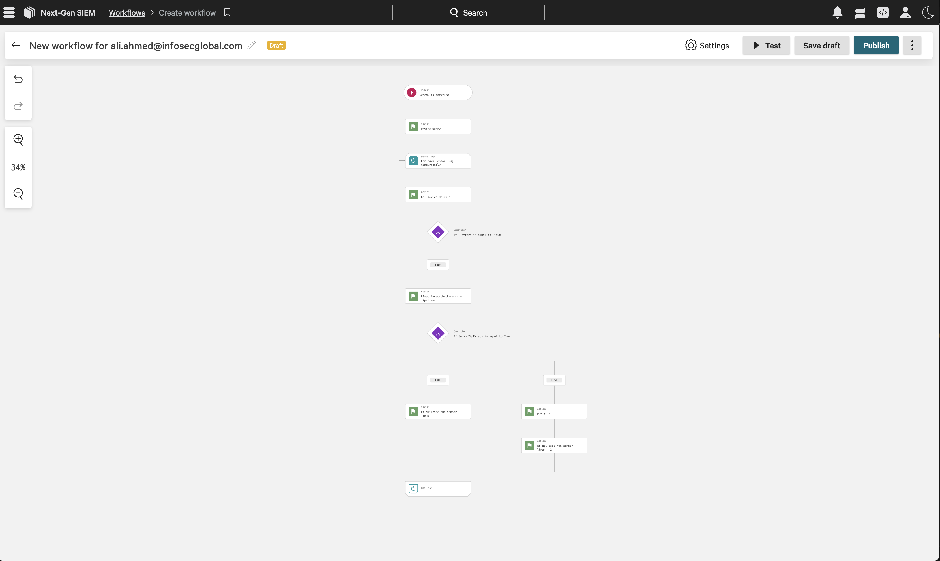Click in the Search field

(x=468, y=12)
